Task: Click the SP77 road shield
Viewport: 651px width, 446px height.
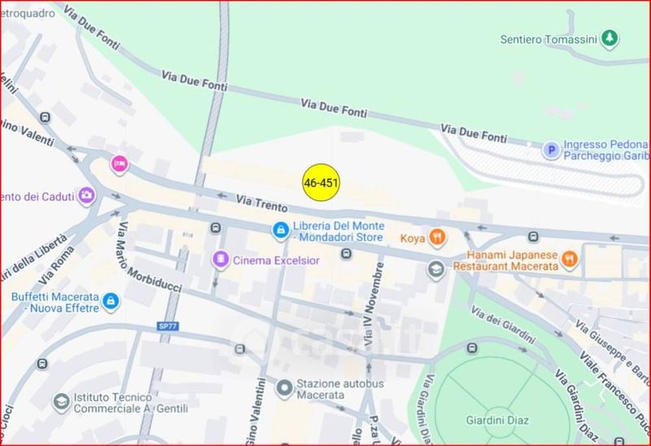Action: coord(168,326)
